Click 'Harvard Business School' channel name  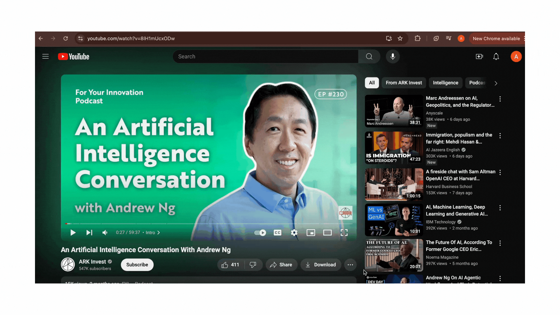click(449, 187)
